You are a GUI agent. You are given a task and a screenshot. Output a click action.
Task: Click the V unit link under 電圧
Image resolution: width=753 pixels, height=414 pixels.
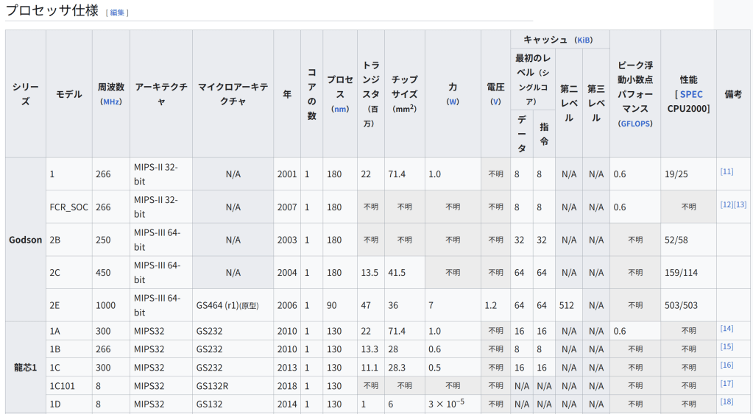click(x=495, y=101)
